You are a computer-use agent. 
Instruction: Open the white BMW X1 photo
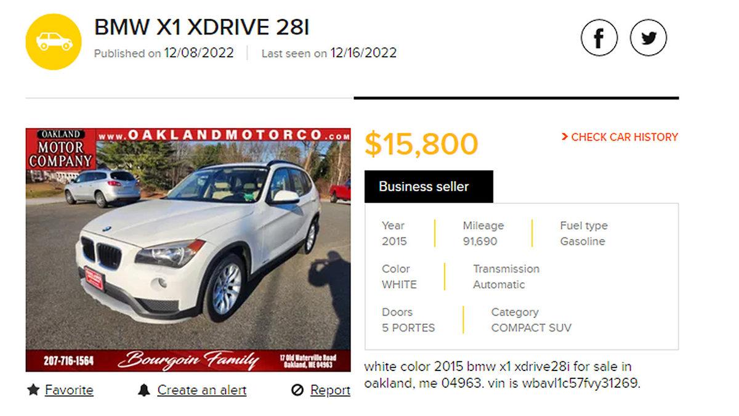click(x=188, y=250)
